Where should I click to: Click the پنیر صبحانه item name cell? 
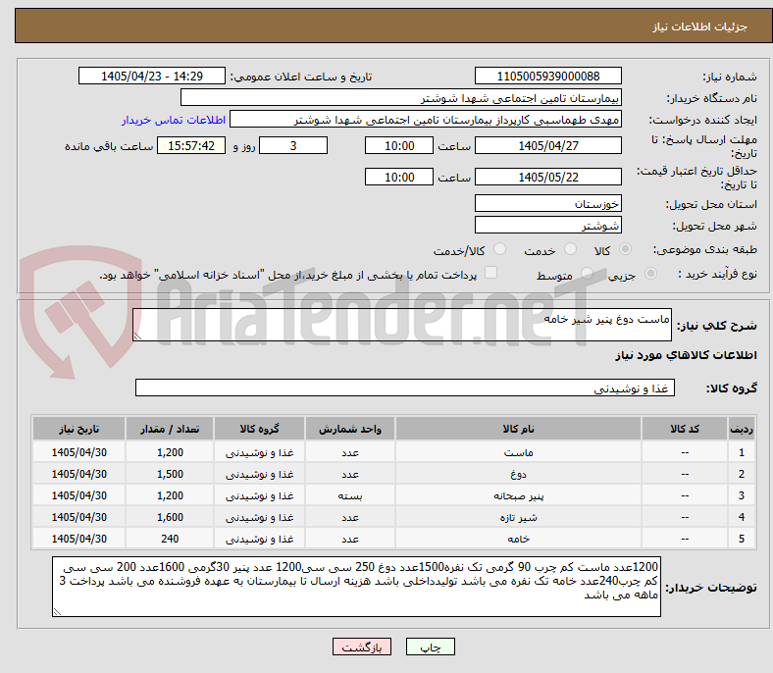(x=518, y=495)
